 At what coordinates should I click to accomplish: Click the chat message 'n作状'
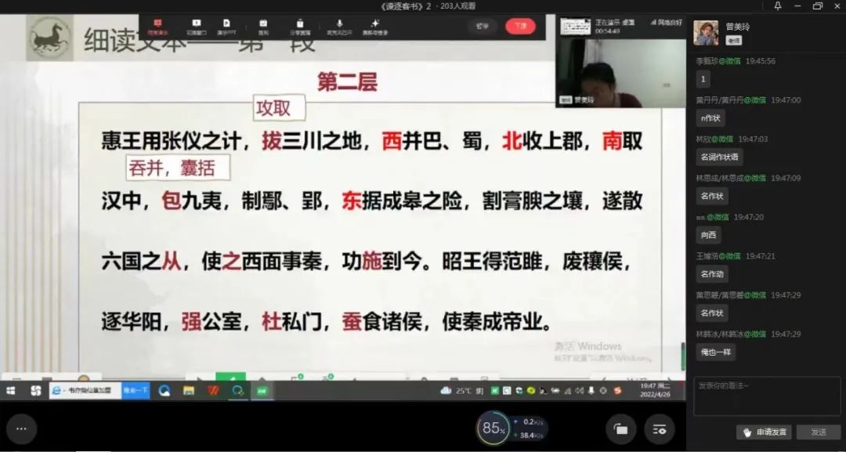[x=710, y=118]
